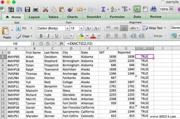Click the Name Box showing H2
Image resolution: width=180 pixels, height=119 pixels.
tap(15, 43)
